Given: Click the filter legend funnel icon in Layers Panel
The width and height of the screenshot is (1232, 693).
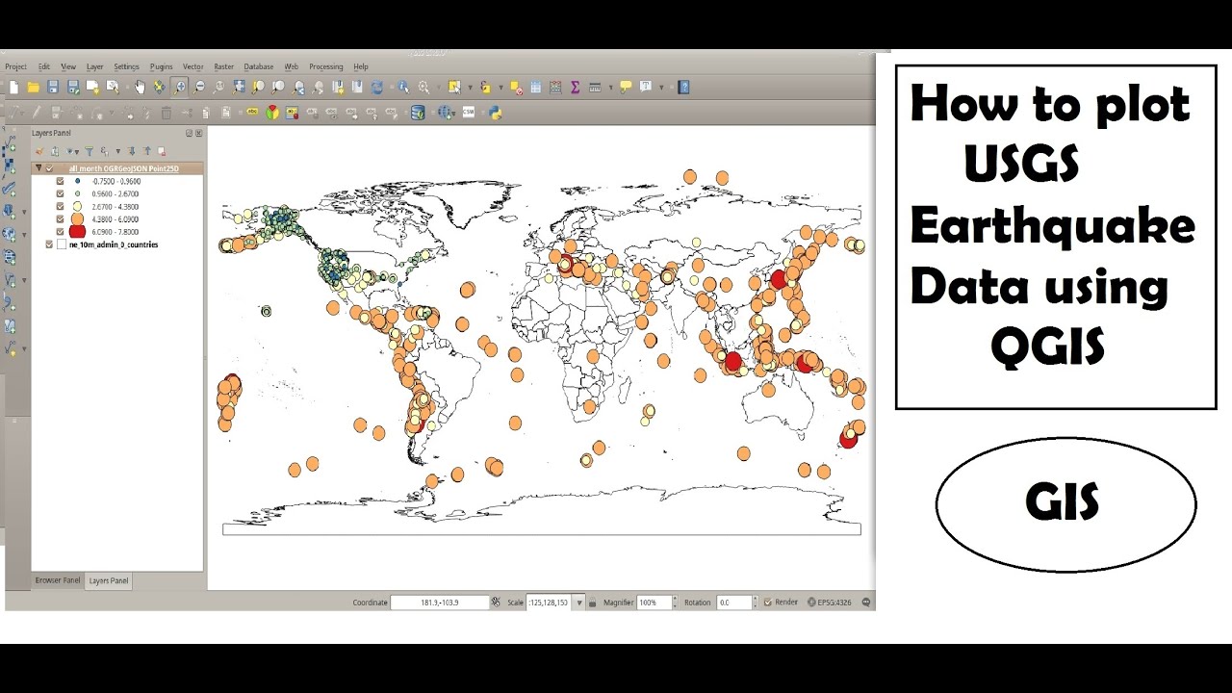Looking at the screenshot, I should [x=90, y=151].
